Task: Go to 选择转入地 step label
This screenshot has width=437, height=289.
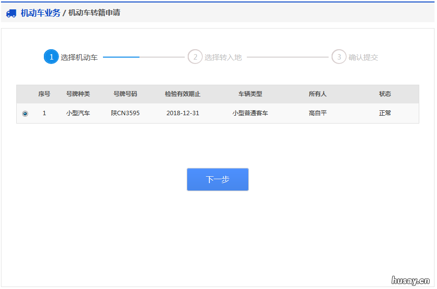Action: click(223, 57)
